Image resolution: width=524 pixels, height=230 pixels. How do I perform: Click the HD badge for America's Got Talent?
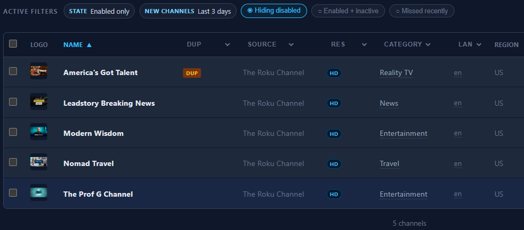tap(334, 73)
